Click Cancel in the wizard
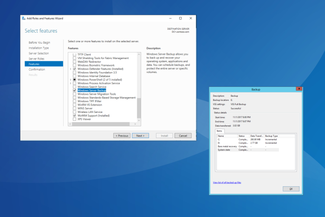 click(183, 136)
